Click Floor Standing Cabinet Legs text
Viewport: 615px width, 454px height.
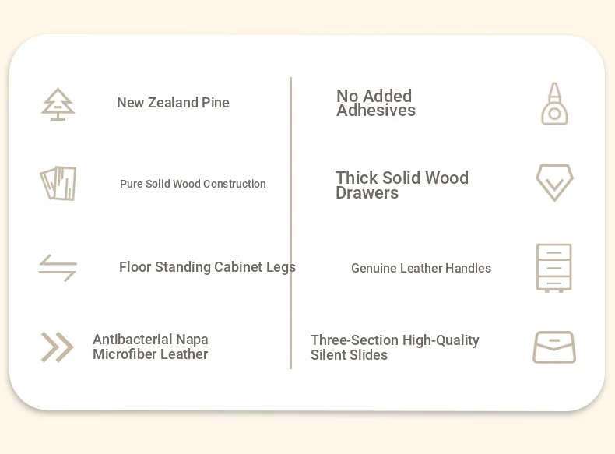pyautogui.click(x=207, y=267)
